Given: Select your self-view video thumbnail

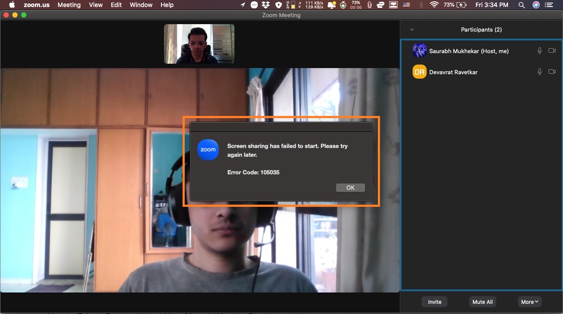Looking at the screenshot, I should click(x=199, y=43).
